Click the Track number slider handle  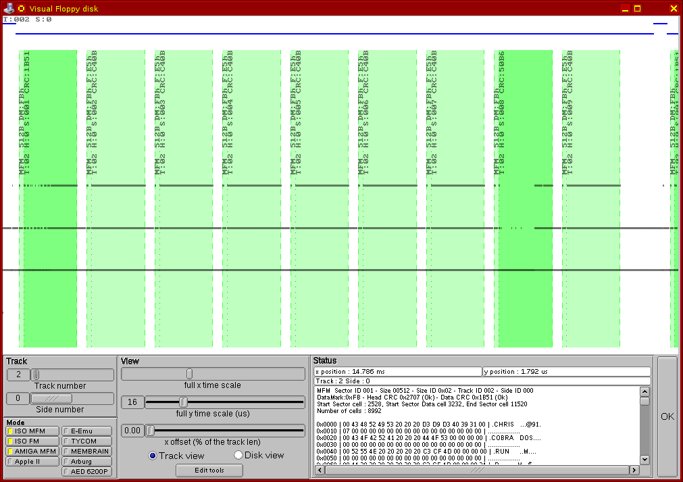[x=36, y=375]
